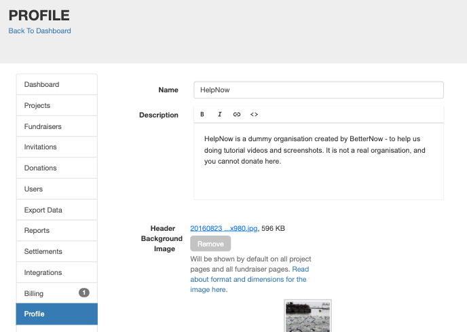This screenshot has width=467, height=332.
Task: Click the Billing notification badge
Action: click(84, 293)
